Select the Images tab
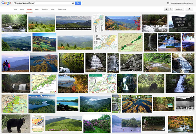The width and height of the screenshot is (196, 134). click(x=29, y=9)
